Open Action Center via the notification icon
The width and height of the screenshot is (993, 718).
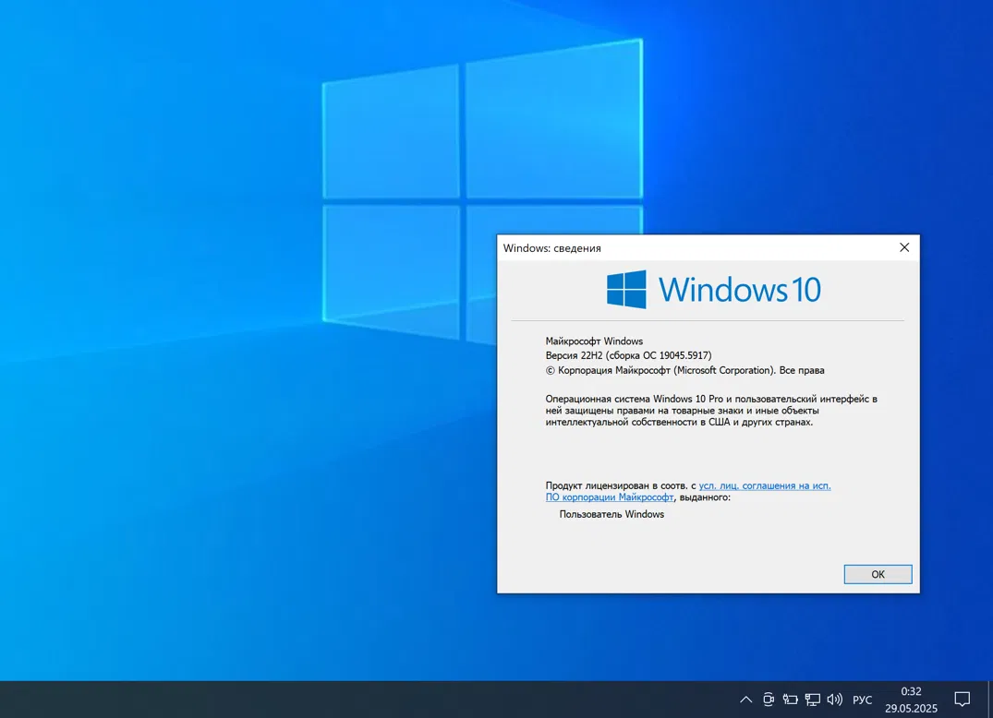pos(961,700)
